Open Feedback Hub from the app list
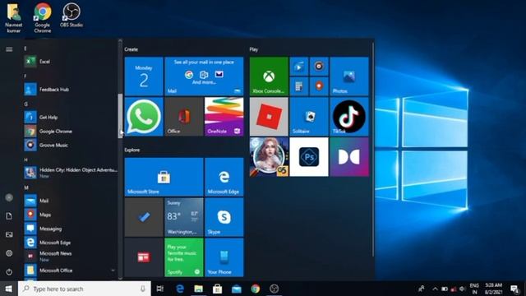Screen dimensions: 526x296 71,90
